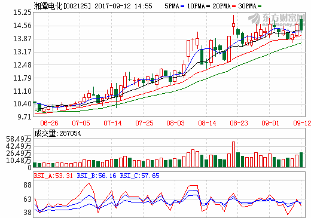This screenshot has height=218, width=311.
Task: Click the 58.49万 volume axis label
Action: (x=19, y=139)
